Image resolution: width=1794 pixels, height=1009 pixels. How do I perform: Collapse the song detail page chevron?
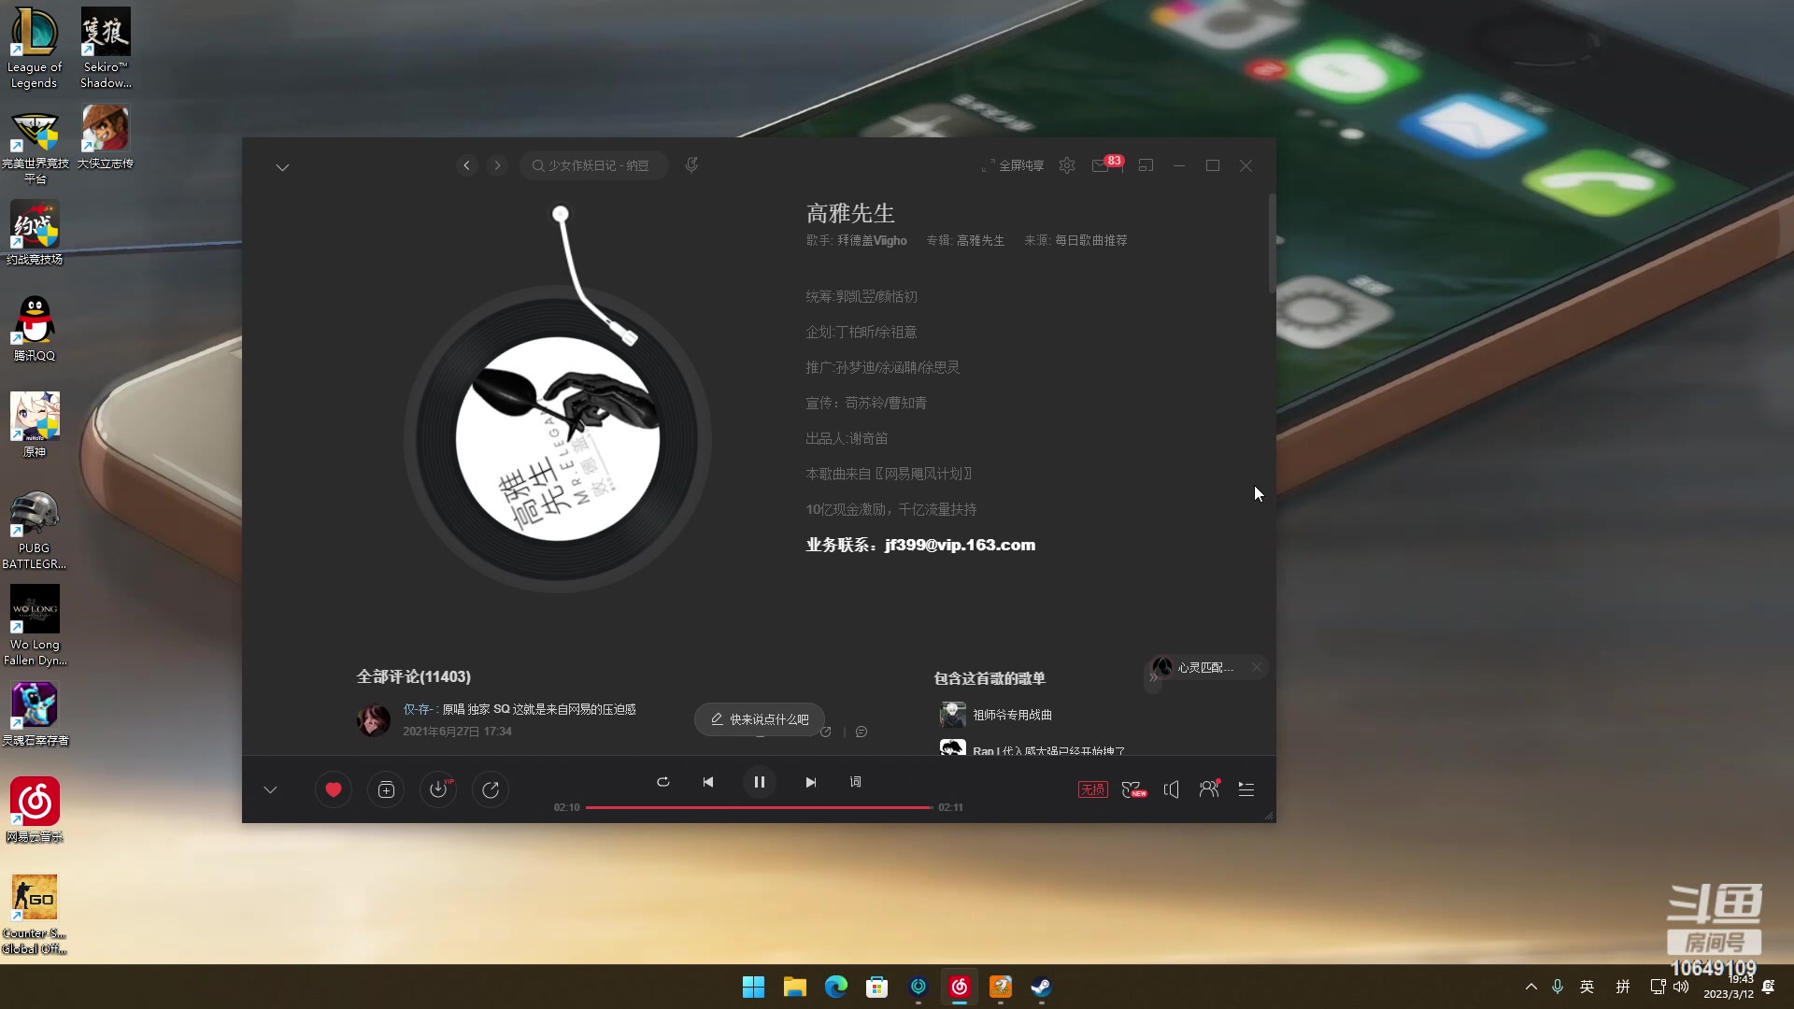[x=283, y=166]
